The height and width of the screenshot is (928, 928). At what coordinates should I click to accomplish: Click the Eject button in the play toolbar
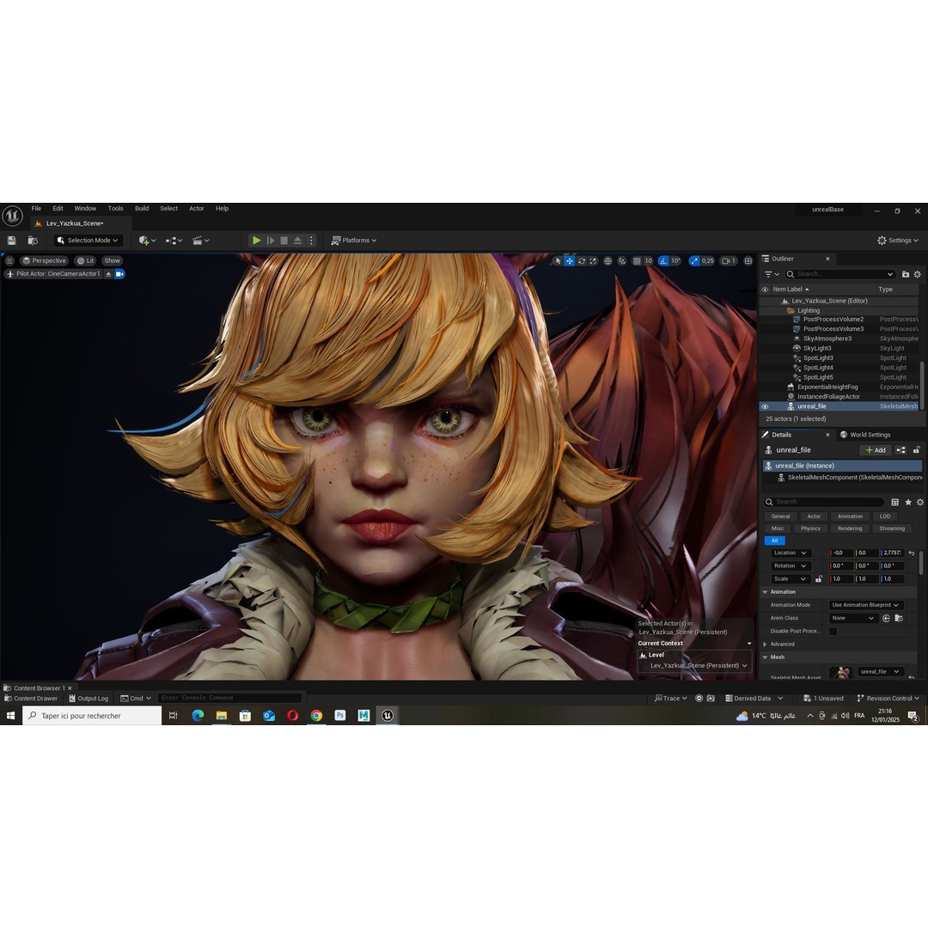click(297, 241)
